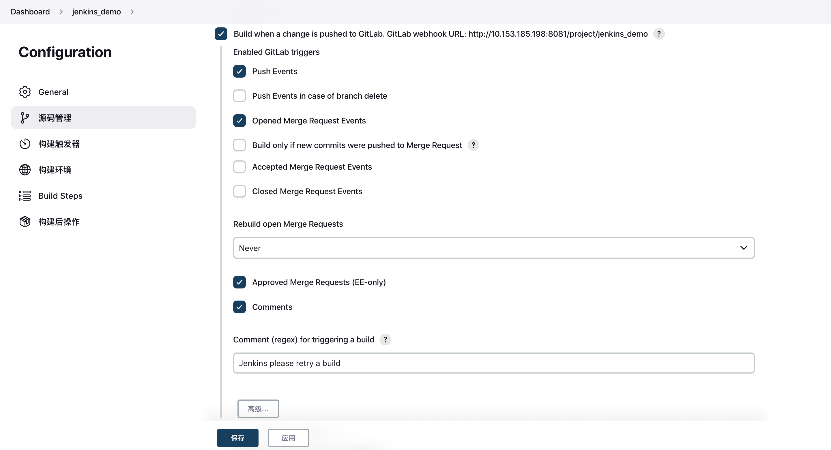Screen dimensions: 831x450
Task: Click the 保存 save button
Action: (x=237, y=438)
